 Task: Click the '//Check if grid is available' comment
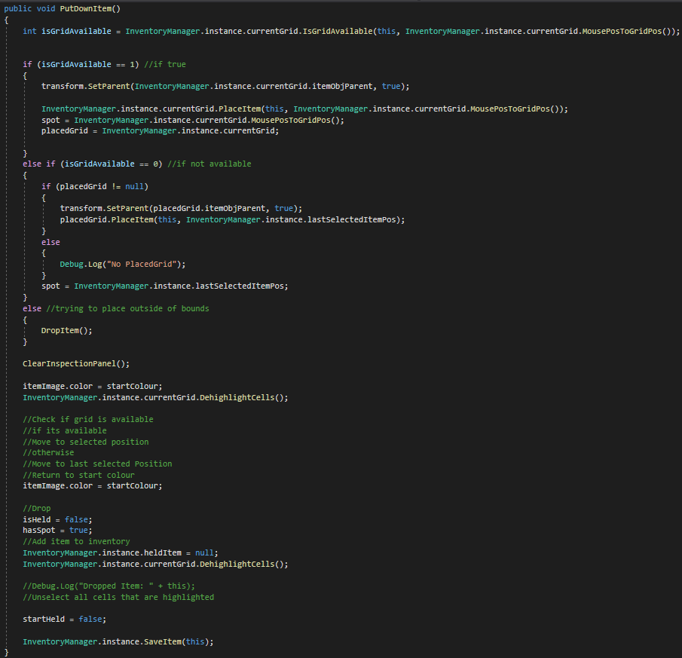88,419
